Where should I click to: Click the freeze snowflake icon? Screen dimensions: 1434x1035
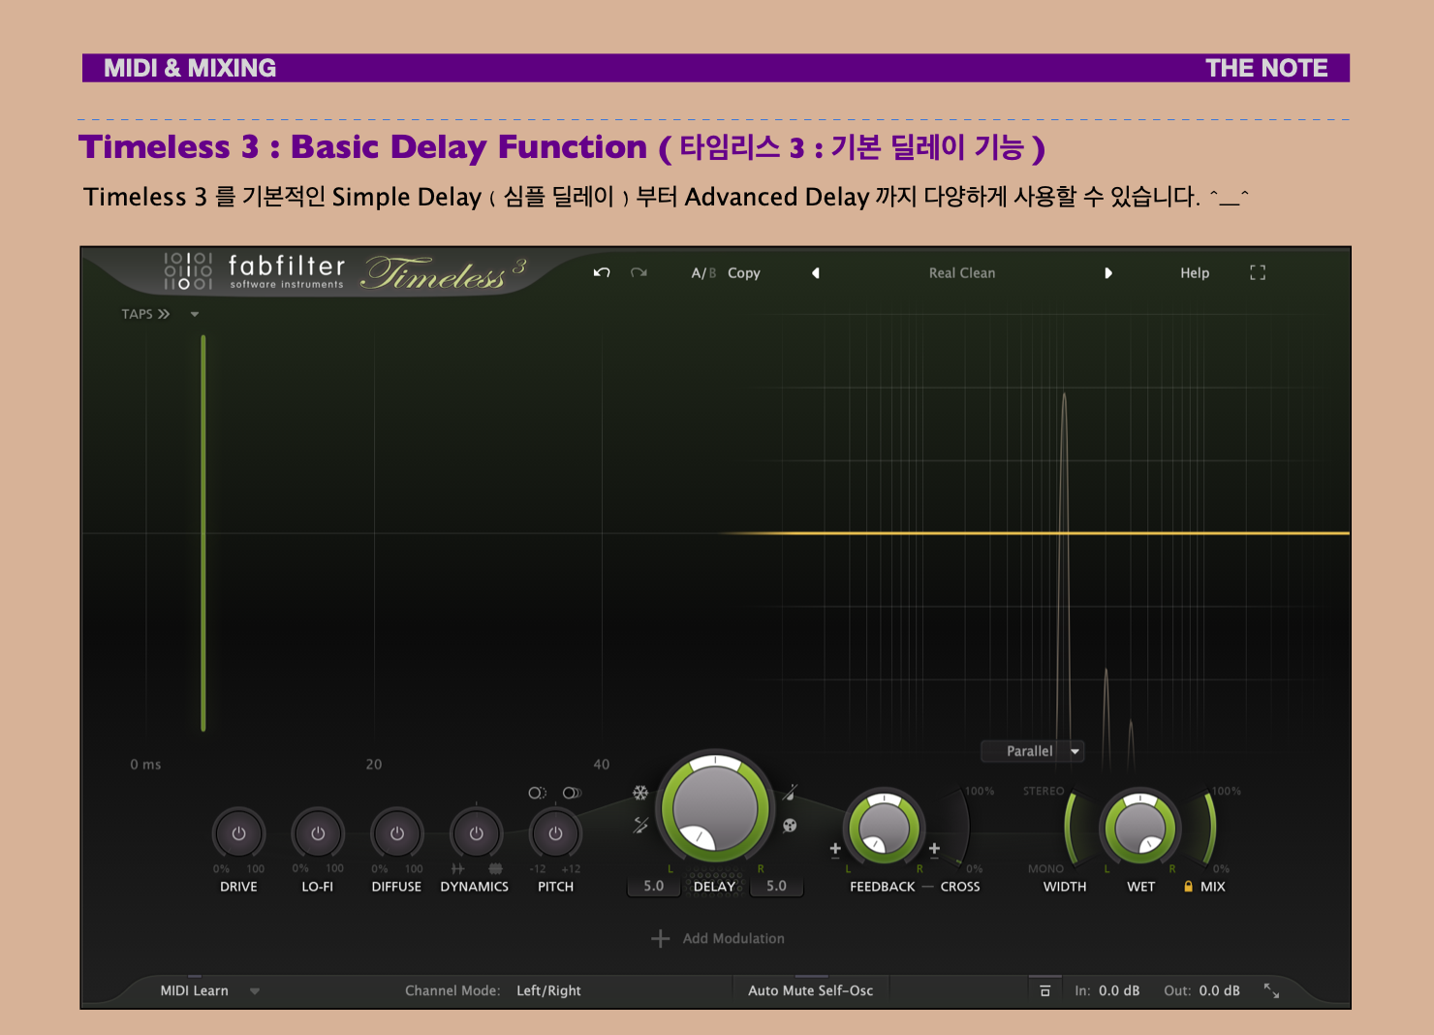click(x=640, y=793)
